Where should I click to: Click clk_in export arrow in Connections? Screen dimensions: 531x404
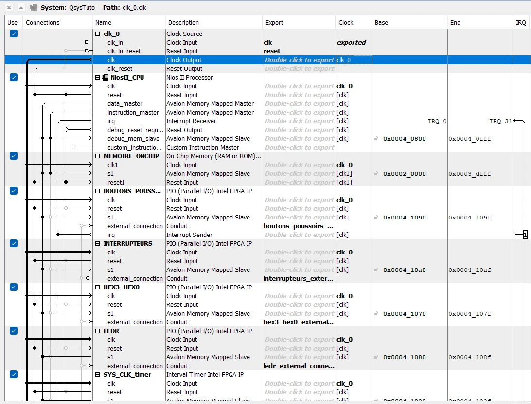[88, 42]
